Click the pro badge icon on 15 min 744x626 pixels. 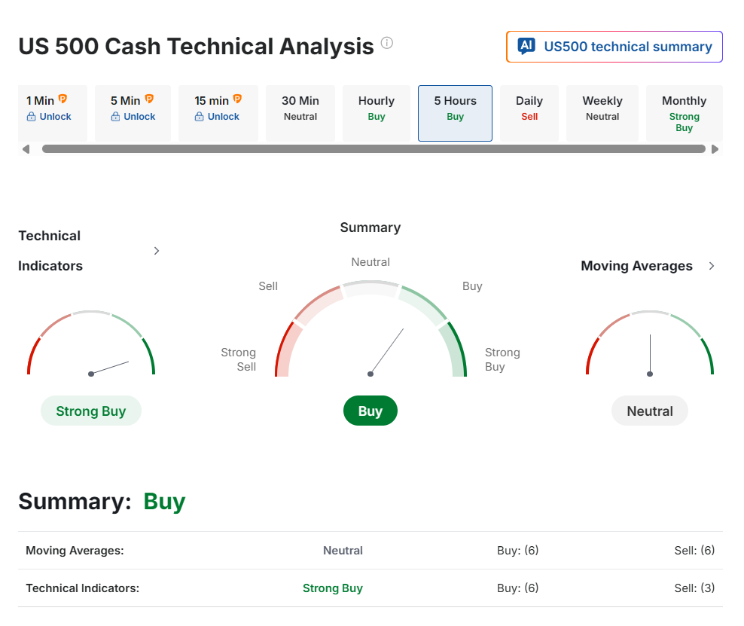pyautogui.click(x=237, y=99)
